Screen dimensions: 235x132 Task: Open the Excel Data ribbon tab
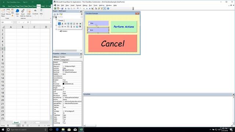tap(26, 6)
